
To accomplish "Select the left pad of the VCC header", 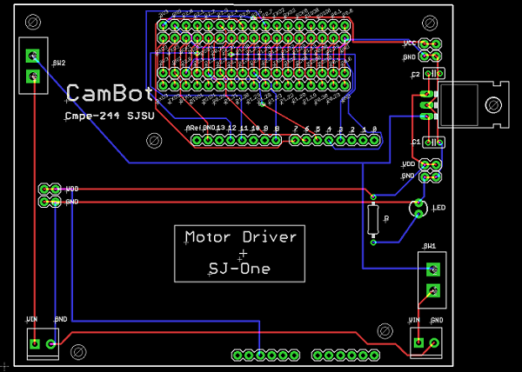I will pos(425,43).
